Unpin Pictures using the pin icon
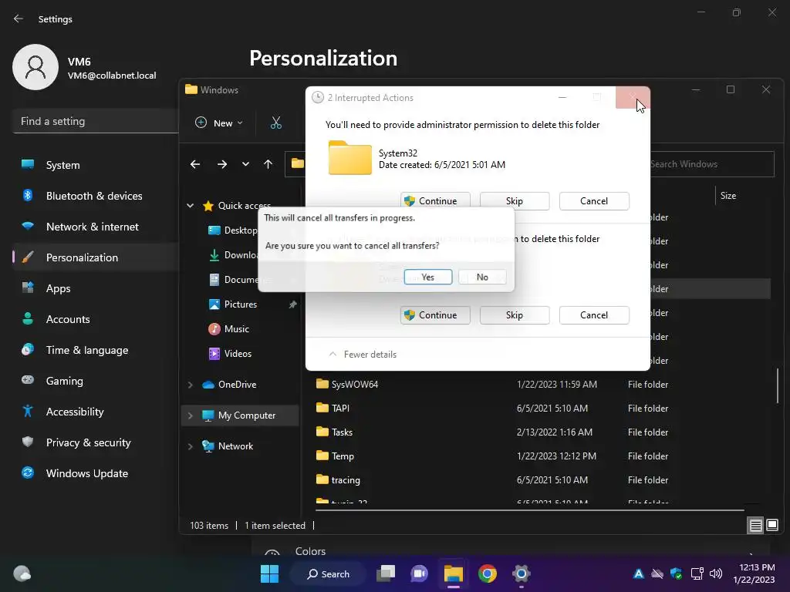The width and height of the screenshot is (790, 592). pyautogui.click(x=292, y=304)
